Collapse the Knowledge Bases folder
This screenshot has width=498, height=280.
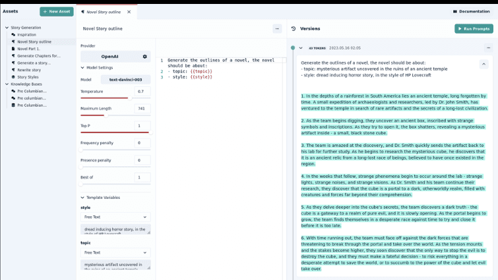[x=7, y=84]
